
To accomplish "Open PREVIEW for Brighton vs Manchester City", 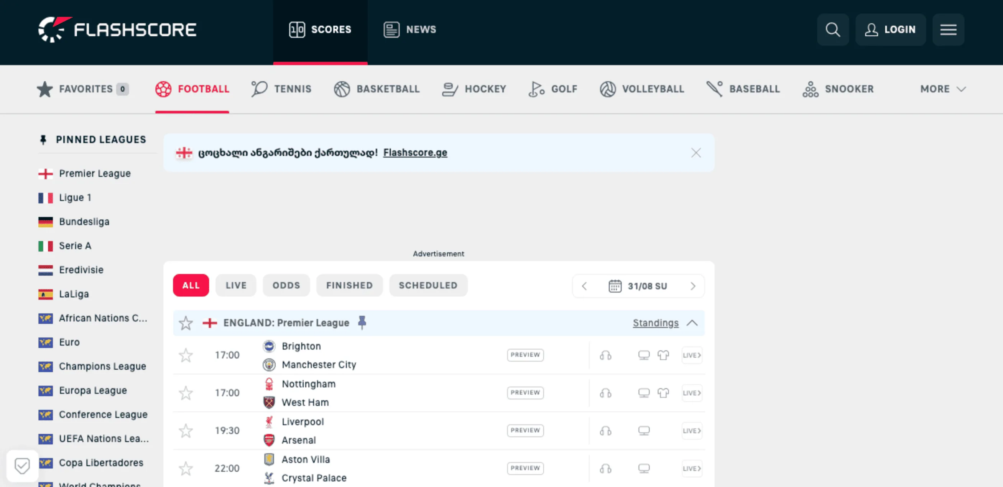I will (525, 355).
